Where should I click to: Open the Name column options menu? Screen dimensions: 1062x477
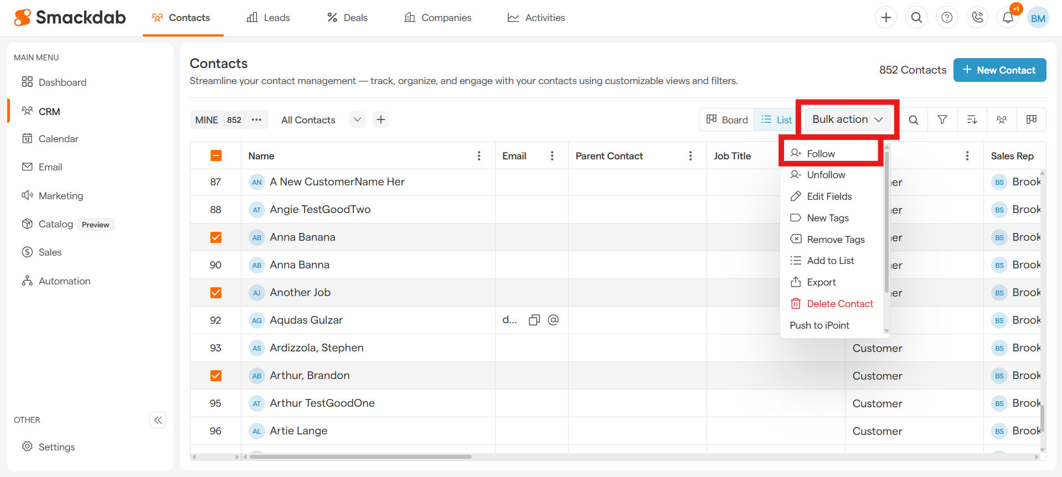click(x=479, y=156)
